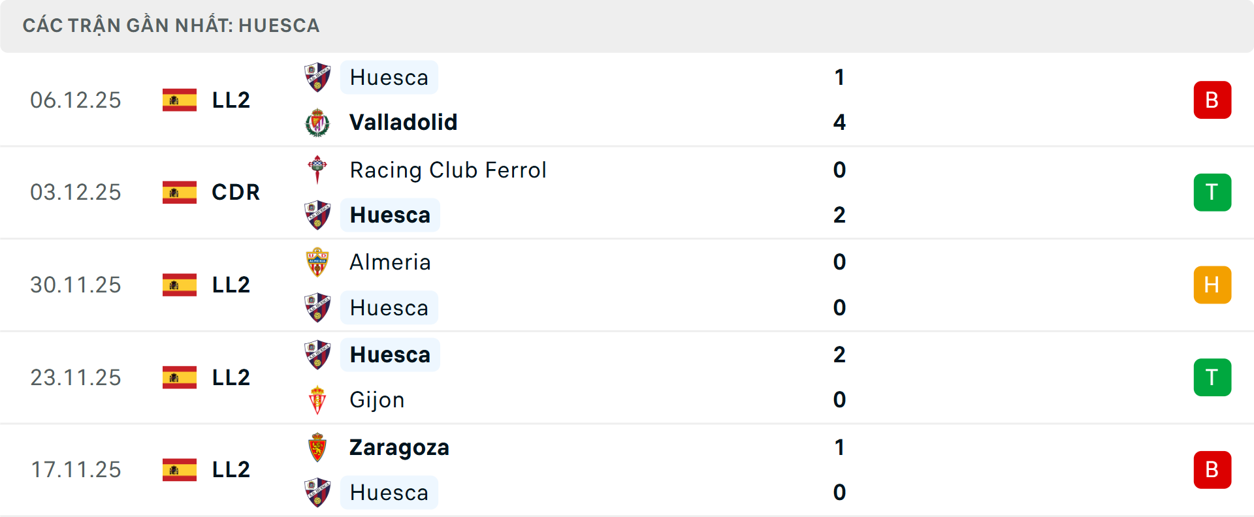Click the orange H draw badge
Image resolution: width=1254 pixels, height=517 pixels.
[1212, 285]
